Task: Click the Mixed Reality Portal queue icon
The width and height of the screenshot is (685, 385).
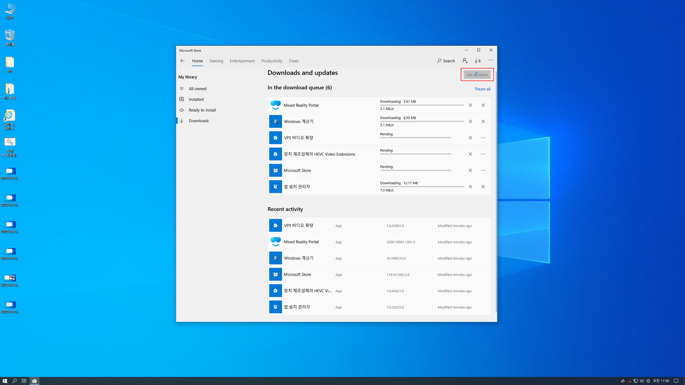Action: click(276, 105)
